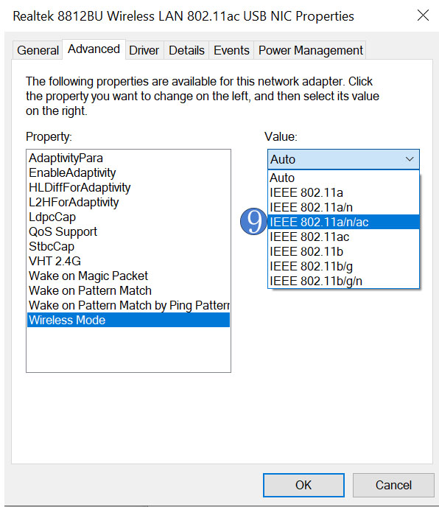Open the Power Management tab

310,50
